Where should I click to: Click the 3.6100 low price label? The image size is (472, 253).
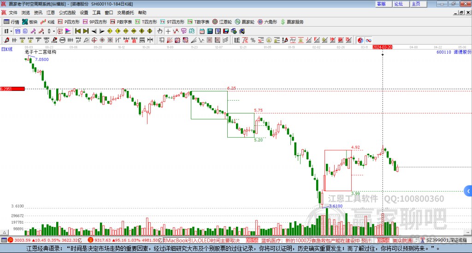[336, 206]
